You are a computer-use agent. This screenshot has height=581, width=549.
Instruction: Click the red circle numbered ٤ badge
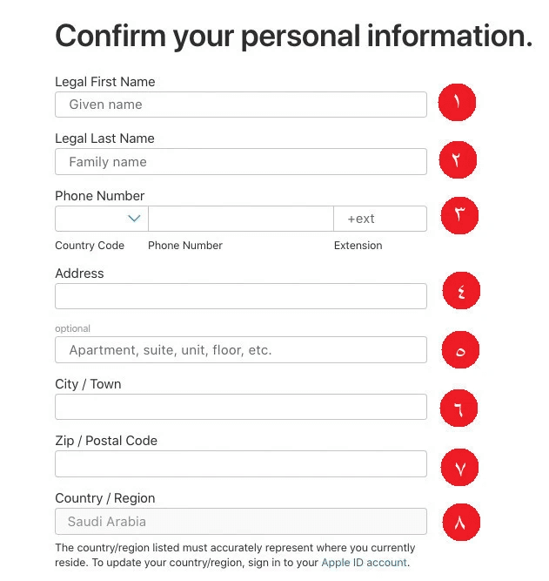pos(460,291)
